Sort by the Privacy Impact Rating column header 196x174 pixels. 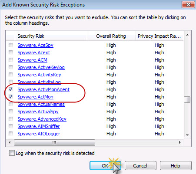coord(159,36)
